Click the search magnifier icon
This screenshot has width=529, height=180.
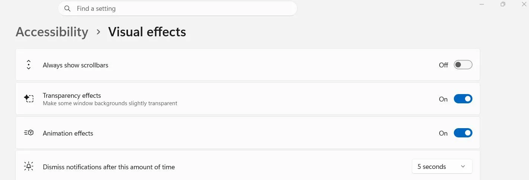click(x=67, y=9)
